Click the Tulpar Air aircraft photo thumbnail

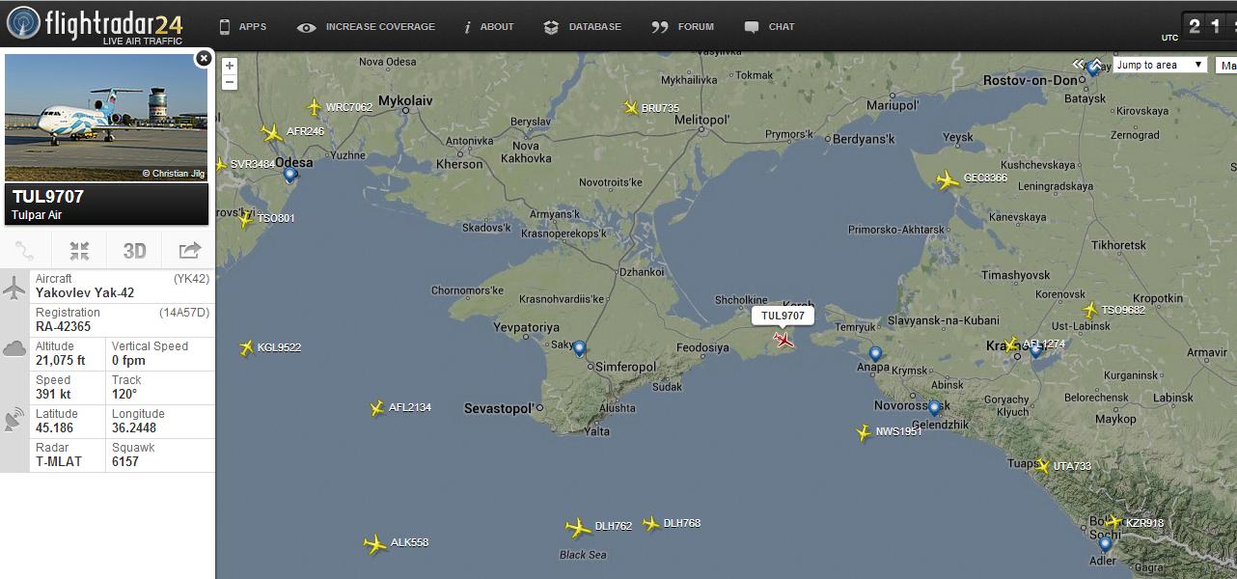tap(106, 117)
